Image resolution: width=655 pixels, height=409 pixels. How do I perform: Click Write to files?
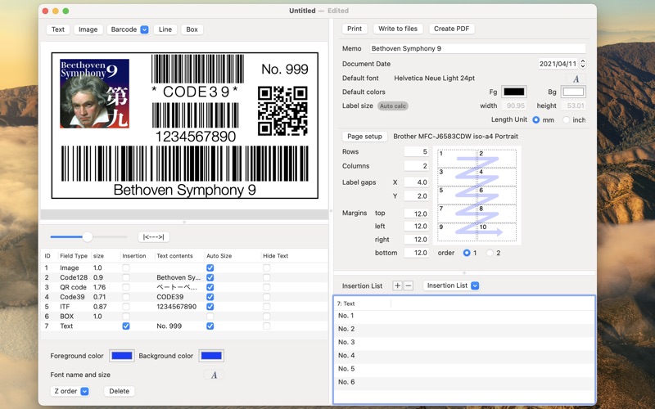[x=398, y=29]
